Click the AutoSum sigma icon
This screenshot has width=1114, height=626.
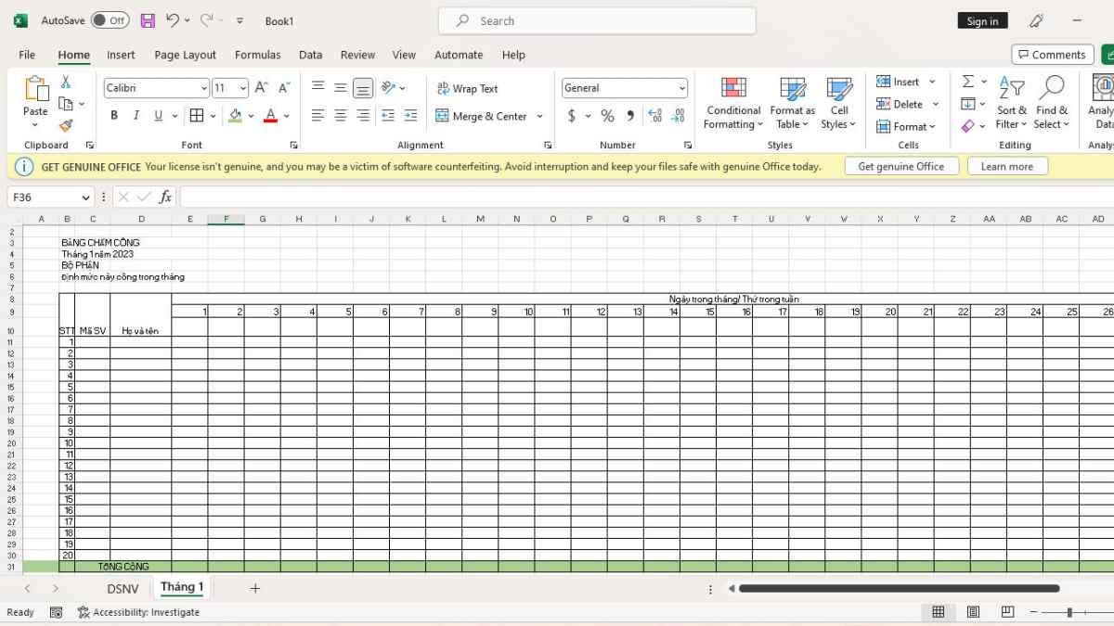pos(968,82)
